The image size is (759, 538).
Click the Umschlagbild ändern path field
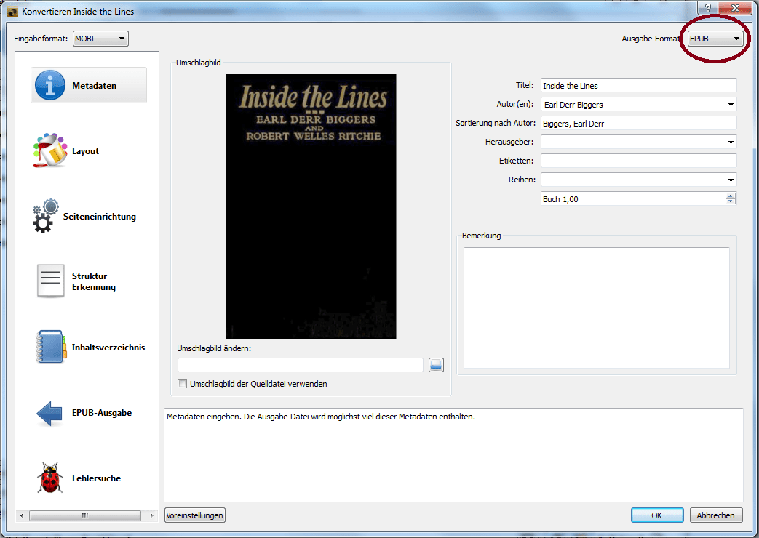click(x=300, y=365)
